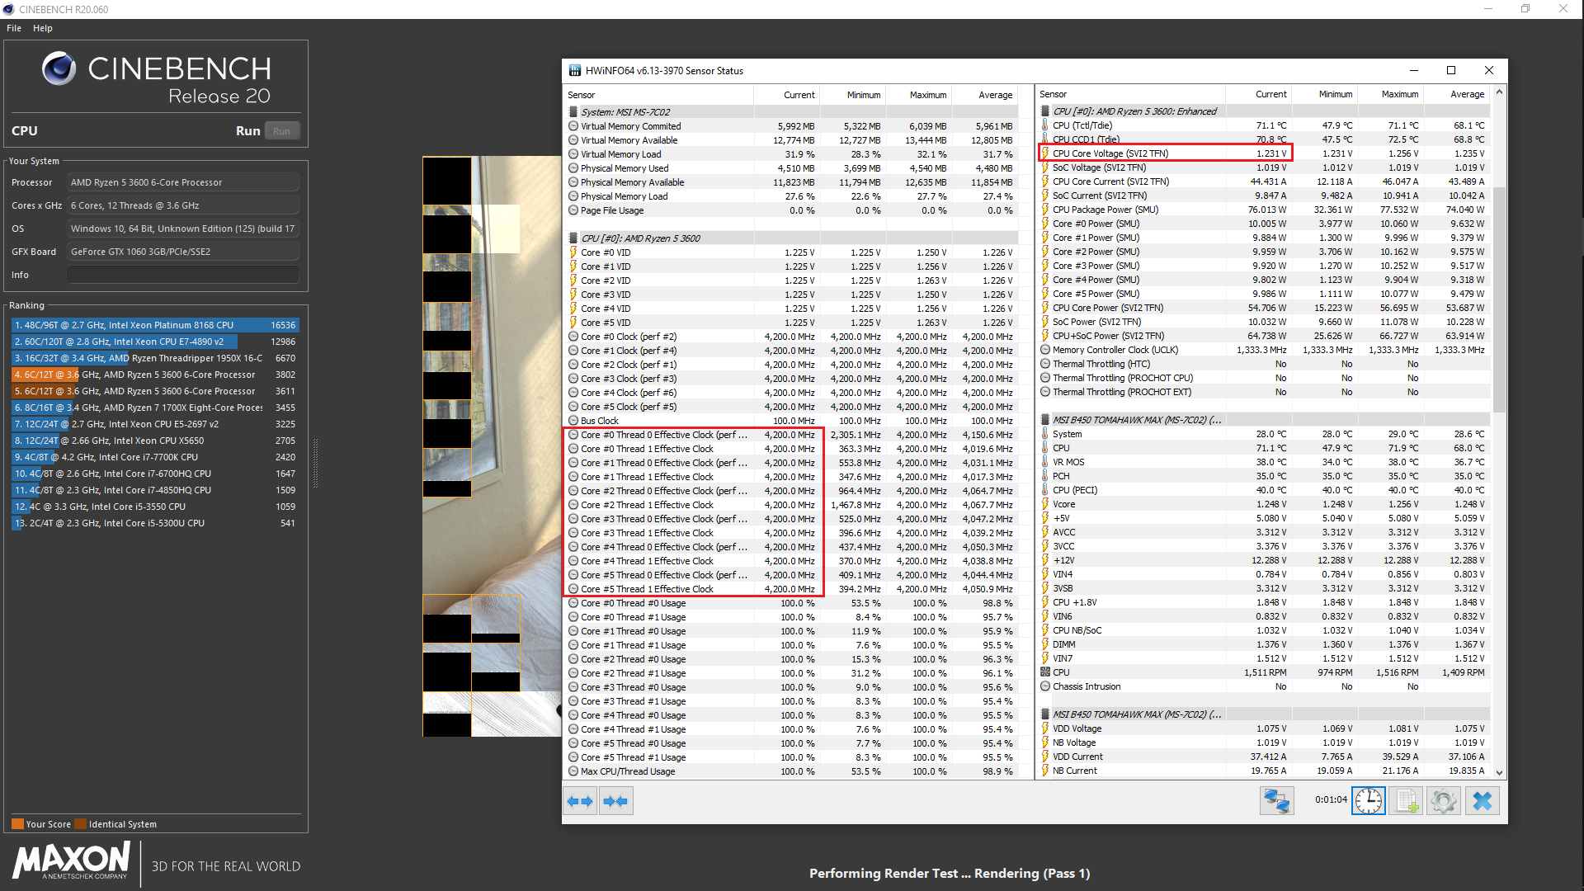Click the GFX Board field

183,252
